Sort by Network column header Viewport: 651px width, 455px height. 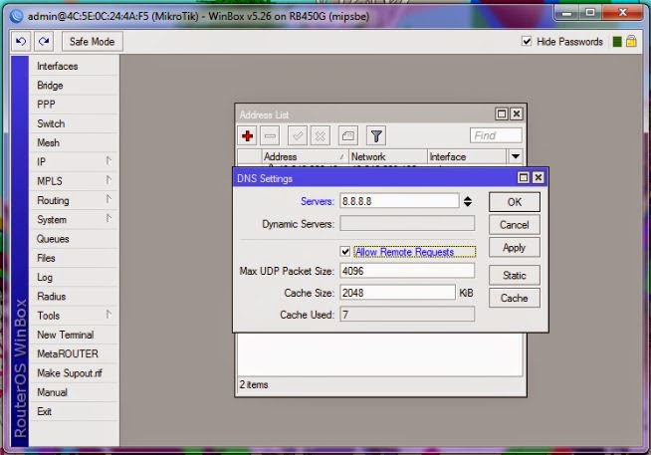click(388, 157)
